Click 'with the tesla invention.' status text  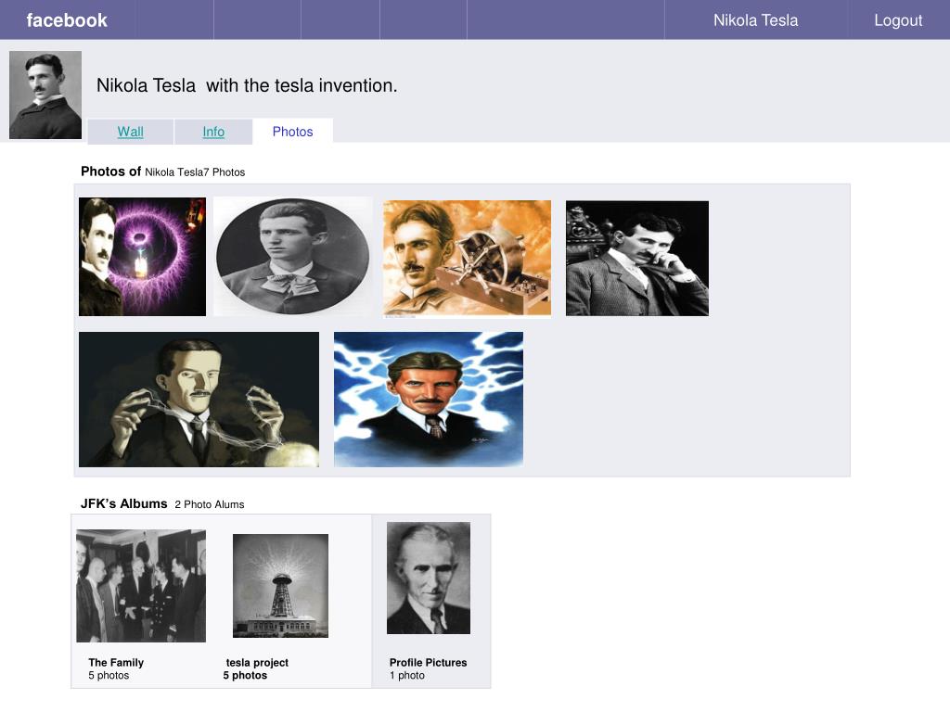(302, 85)
